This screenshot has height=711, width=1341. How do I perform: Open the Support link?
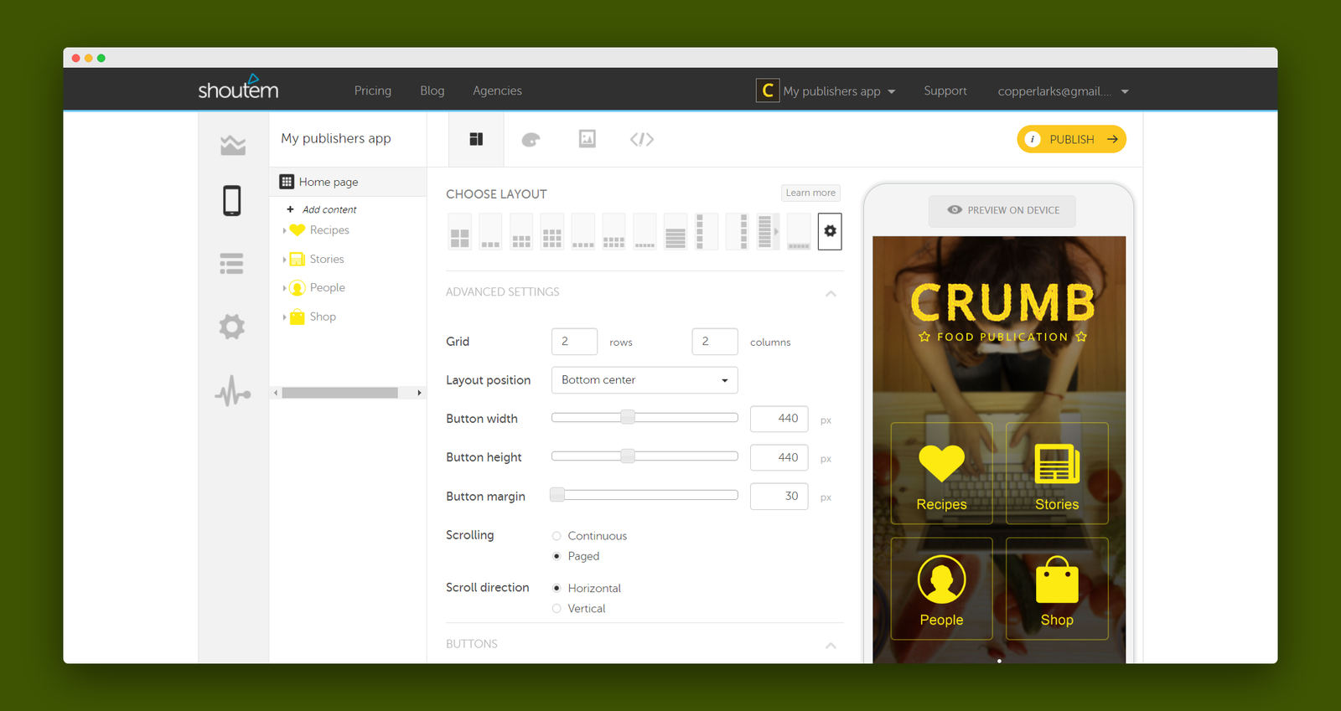coord(945,90)
